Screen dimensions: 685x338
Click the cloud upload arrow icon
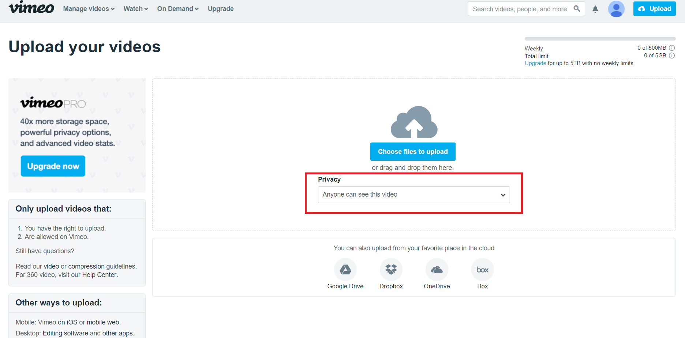[414, 122]
